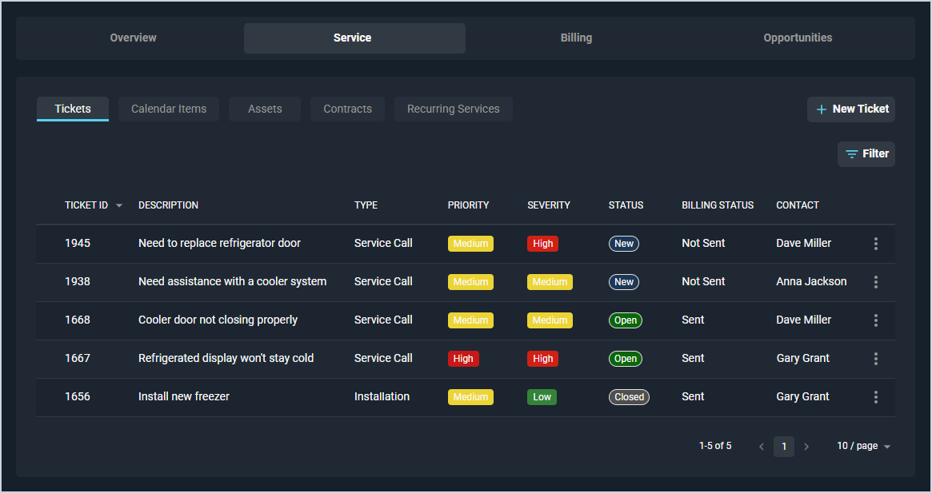This screenshot has height=493, width=932.
Task: Open the 10 / page dropdown
Action: click(864, 446)
